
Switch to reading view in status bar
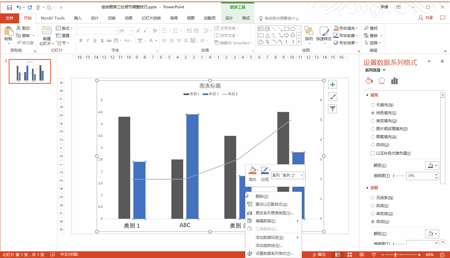[362, 254]
